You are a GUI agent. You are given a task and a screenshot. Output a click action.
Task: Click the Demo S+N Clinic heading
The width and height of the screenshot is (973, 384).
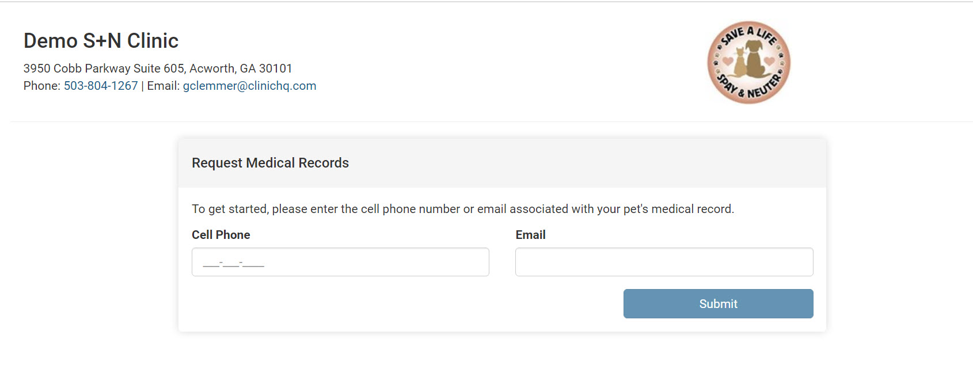[101, 41]
